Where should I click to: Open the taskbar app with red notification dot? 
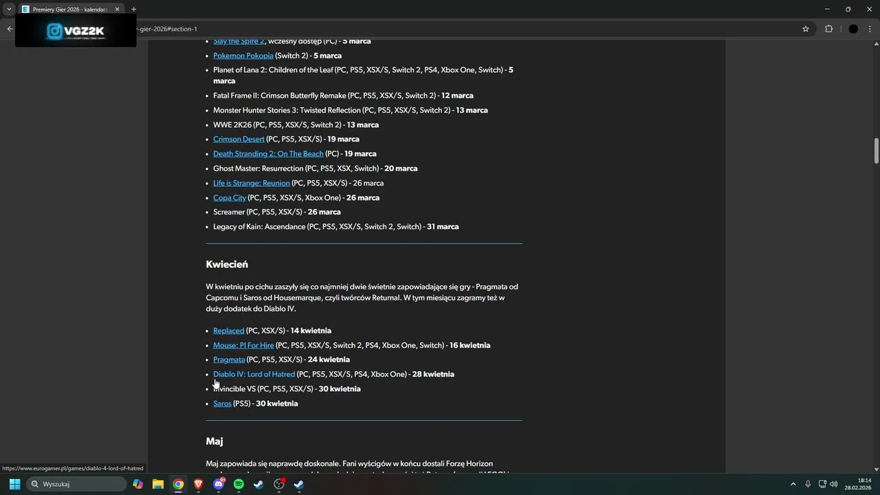pos(279,484)
